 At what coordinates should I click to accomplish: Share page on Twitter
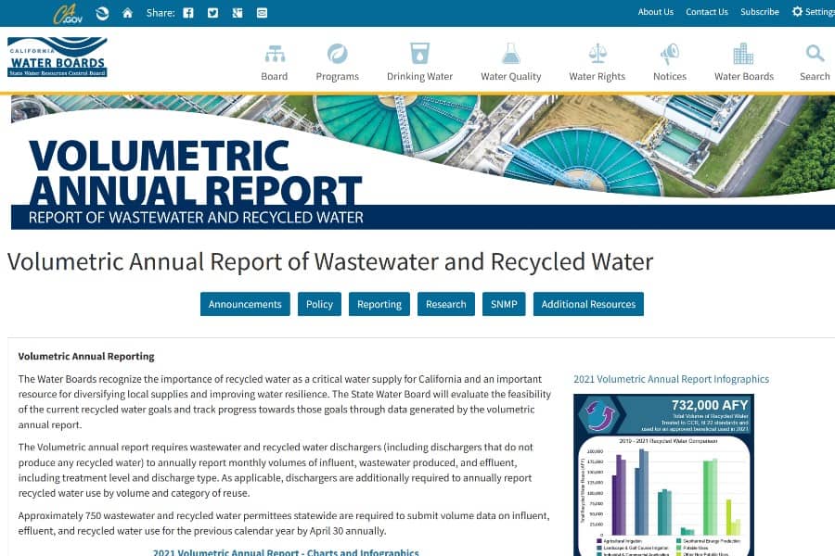click(x=212, y=13)
